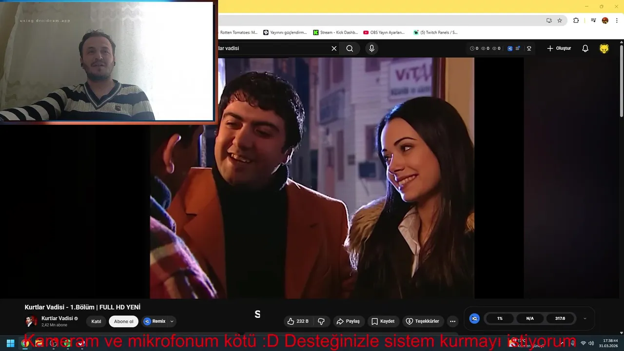Click the vidIQ IQ badge in score bar
Screen dimensions: 624x351
(x=474, y=318)
